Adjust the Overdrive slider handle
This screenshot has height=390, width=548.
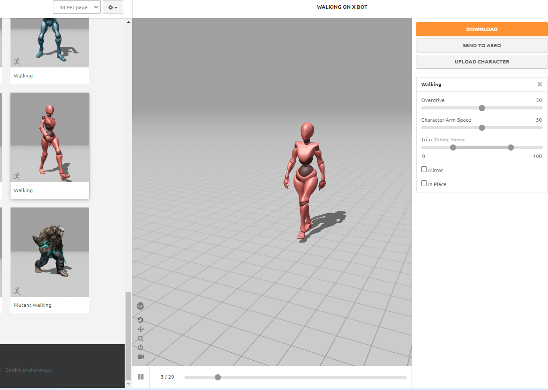click(x=482, y=108)
